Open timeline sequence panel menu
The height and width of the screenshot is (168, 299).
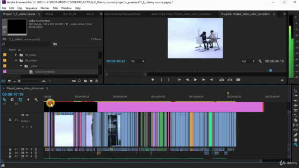(47, 88)
